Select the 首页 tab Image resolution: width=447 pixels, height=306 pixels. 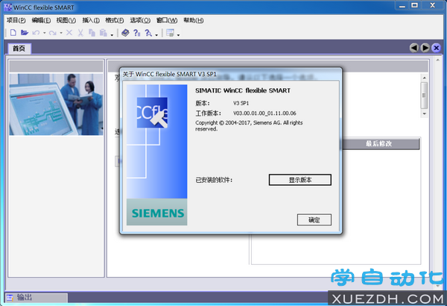click(x=19, y=49)
